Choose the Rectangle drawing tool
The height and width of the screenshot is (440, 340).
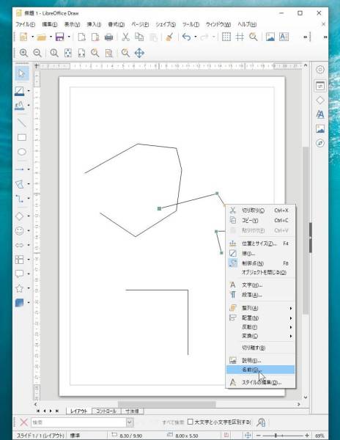[22, 137]
